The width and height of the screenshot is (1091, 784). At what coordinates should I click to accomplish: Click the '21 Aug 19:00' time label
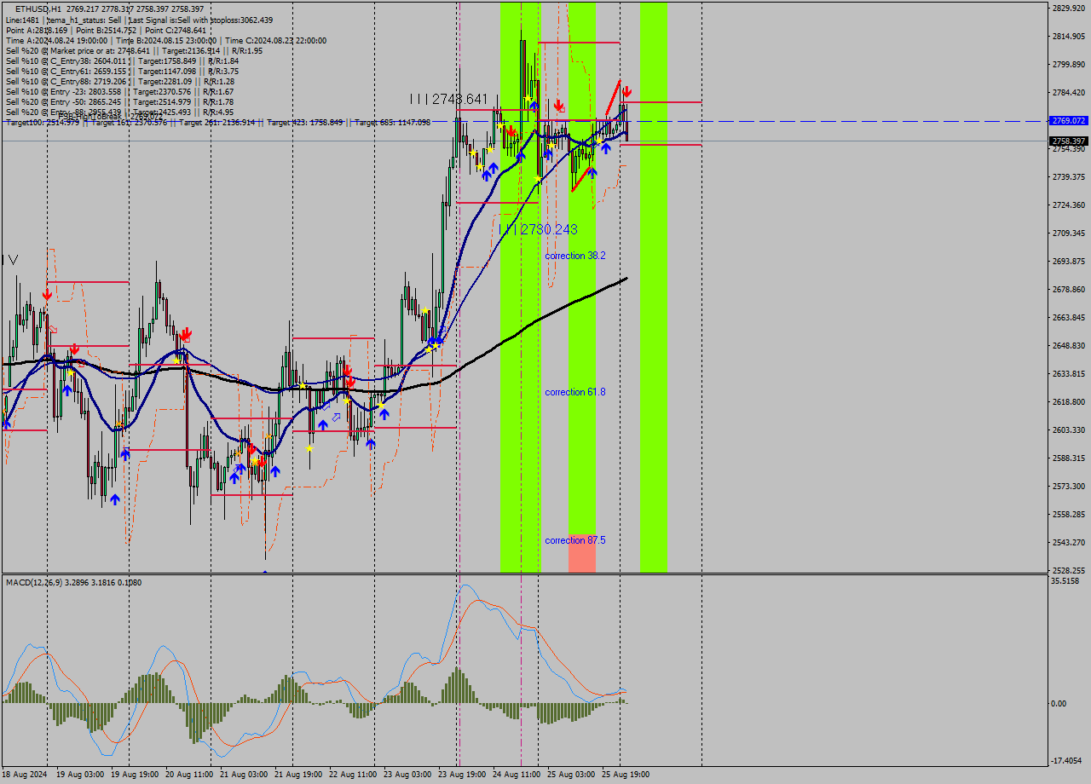[298, 775]
